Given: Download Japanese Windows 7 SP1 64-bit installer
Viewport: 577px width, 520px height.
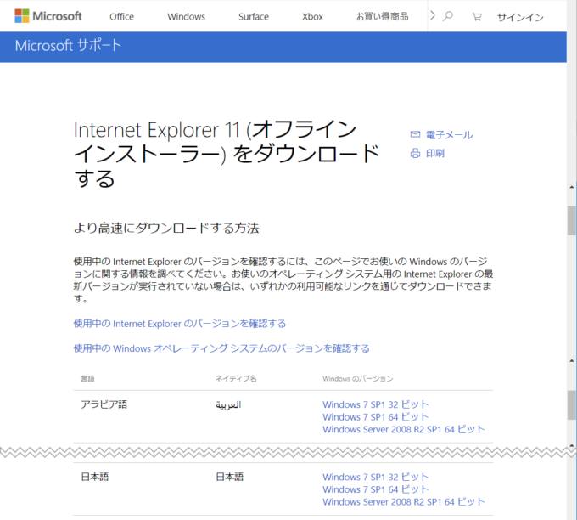Looking at the screenshot, I should click(376, 489).
